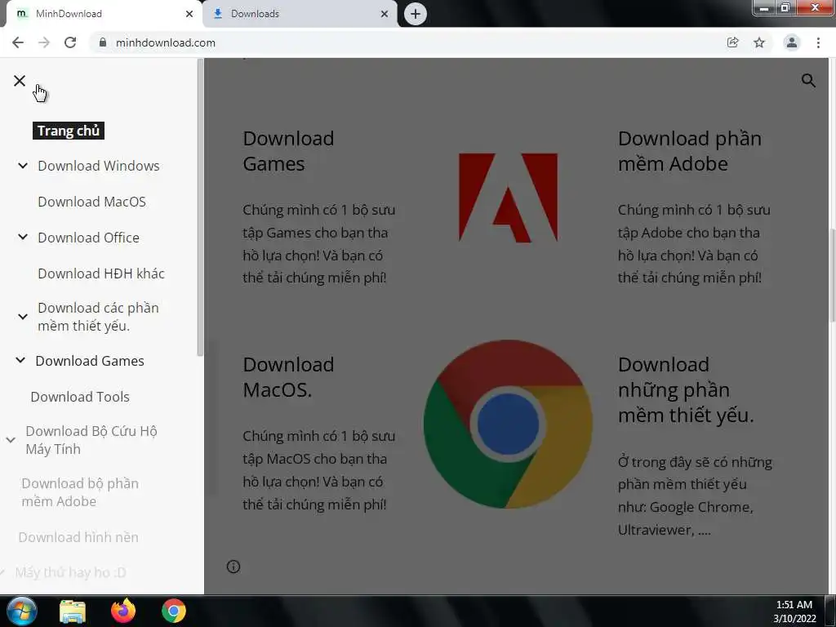Click Download phần mềm Adobe heading
This screenshot has height=627, width=836.
pyautogui.click(x=690, y=151)
